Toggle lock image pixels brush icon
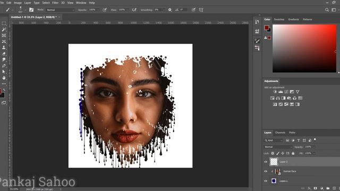This screenshot has width=340, height=191. click(x=278, y=153)
